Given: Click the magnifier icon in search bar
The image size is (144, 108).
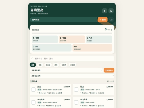Looking at the screenshot, I should [x=33, y=58].
